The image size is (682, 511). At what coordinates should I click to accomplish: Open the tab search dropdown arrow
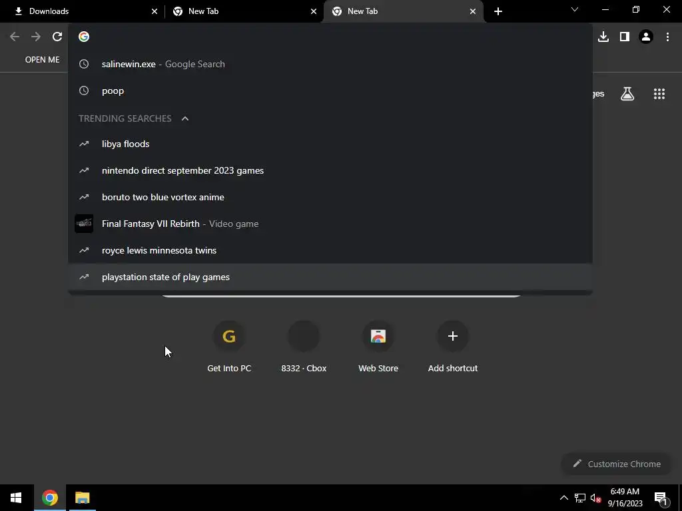[x=575, y=9]
